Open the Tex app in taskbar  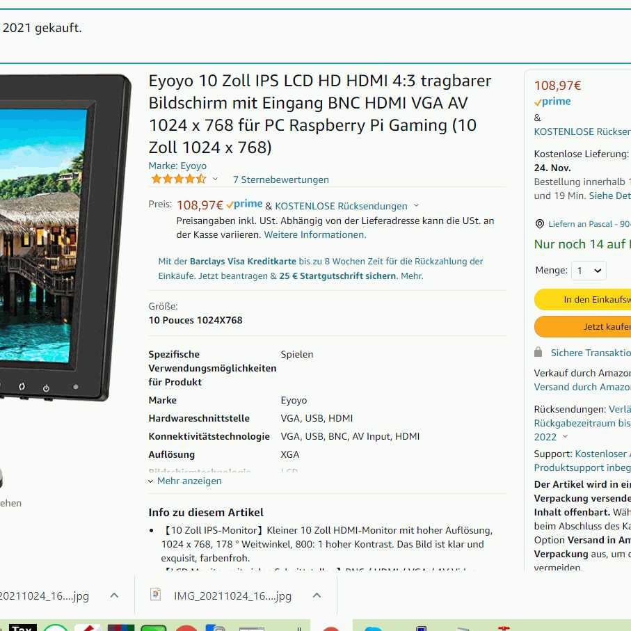22,628
